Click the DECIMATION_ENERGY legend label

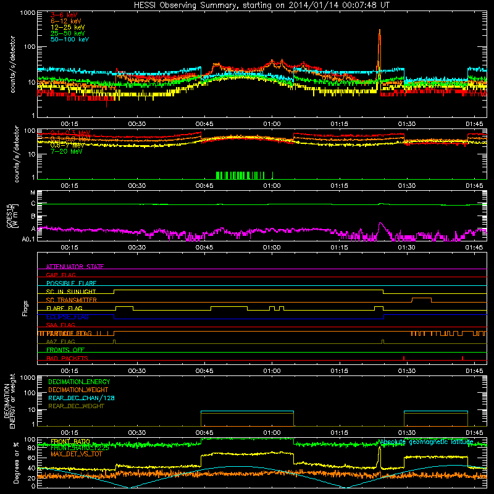click(79, 382)
